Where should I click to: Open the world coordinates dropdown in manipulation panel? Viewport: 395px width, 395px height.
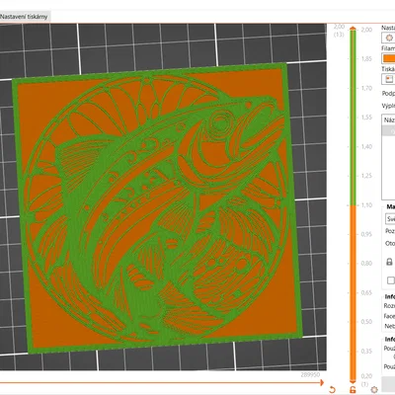pos(390,219)
